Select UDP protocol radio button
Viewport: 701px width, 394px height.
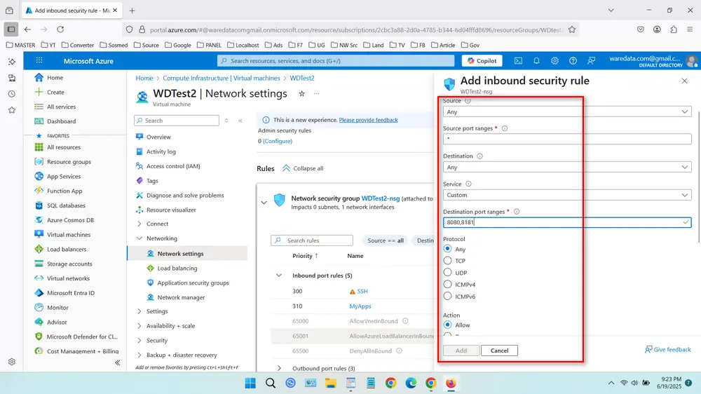(447, 272)
